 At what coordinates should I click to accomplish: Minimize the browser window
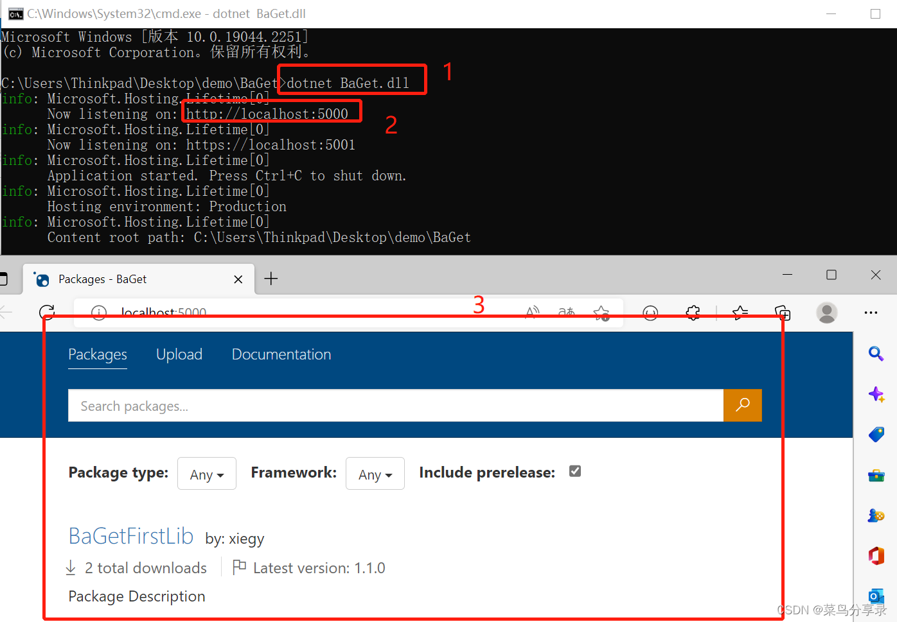pyautogui.click(x=787, y=275)
